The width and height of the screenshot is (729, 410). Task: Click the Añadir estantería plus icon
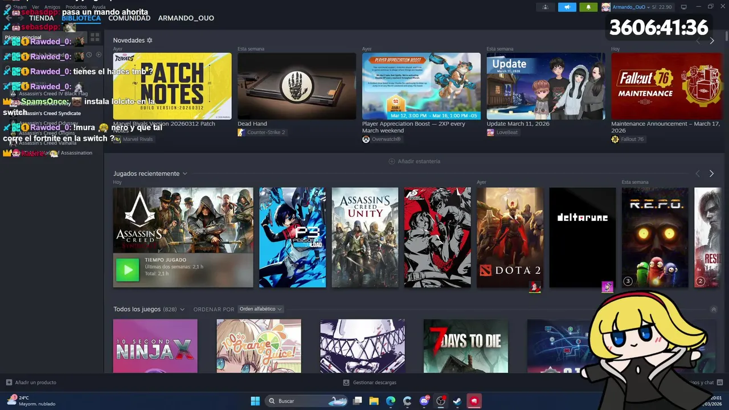coord(392,161)
